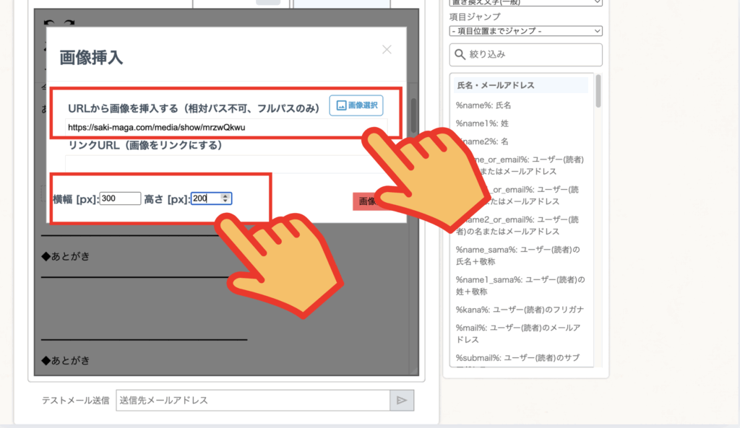The width and height of the screenshot is (740, 428).
Task: Click the リンクURL input field
Action: click(217, 164)
